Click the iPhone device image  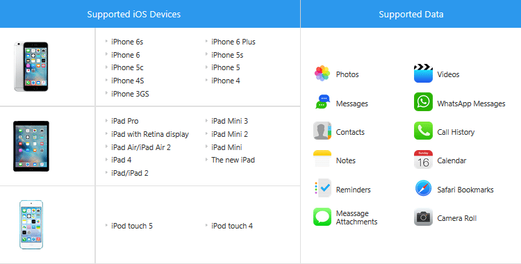[x=31, y=67]
